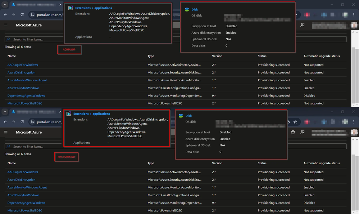Focus the top window's filter items search box
This screenshot has height=214, width=359.
click(x=176, y=39)
